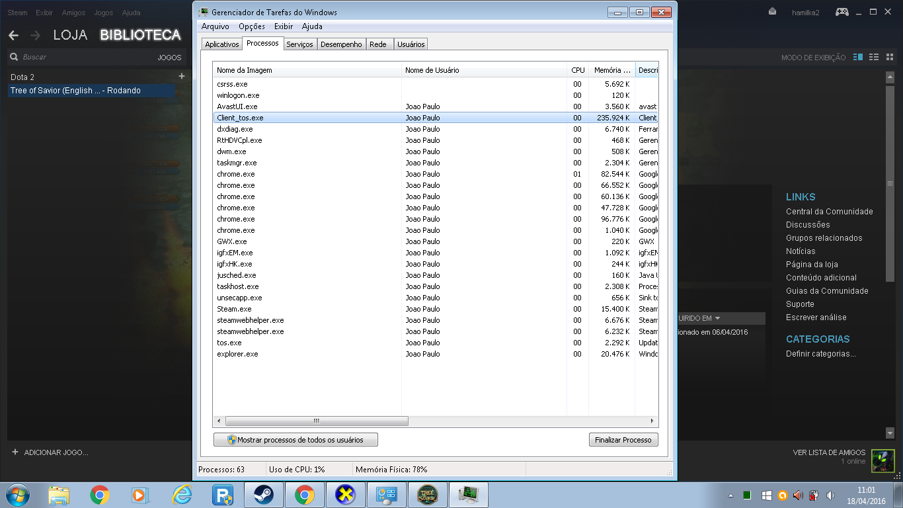Click Tree of Savior taskbar icon

428,495
